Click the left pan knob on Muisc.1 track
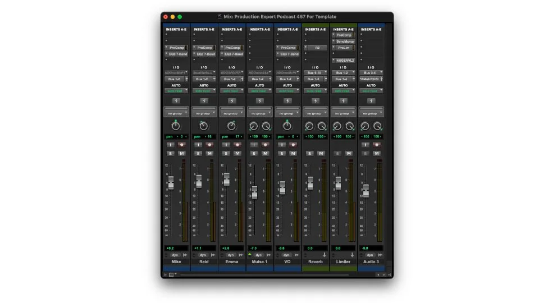Image resolution: width=539 pixels, height=303 pixels. [254, 126]
